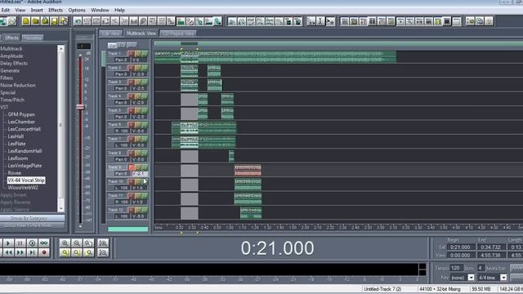Select the red clip on Track 9
The image size is (523, 294).
pos(248,170)
